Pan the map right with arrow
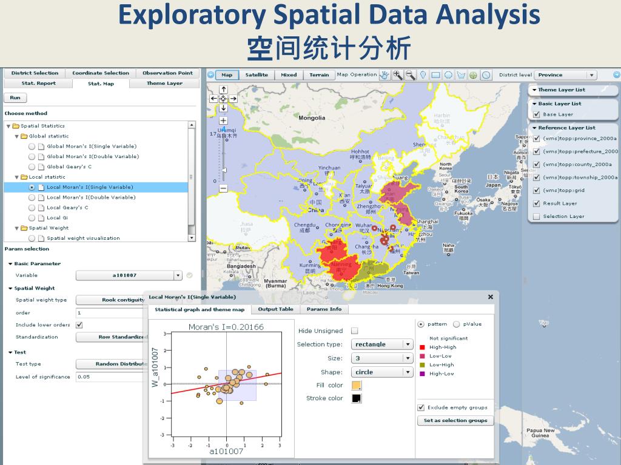 pos(233,99)
